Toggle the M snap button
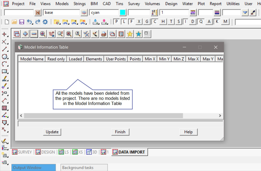This screenshot has height=171, width=261. 225,21
